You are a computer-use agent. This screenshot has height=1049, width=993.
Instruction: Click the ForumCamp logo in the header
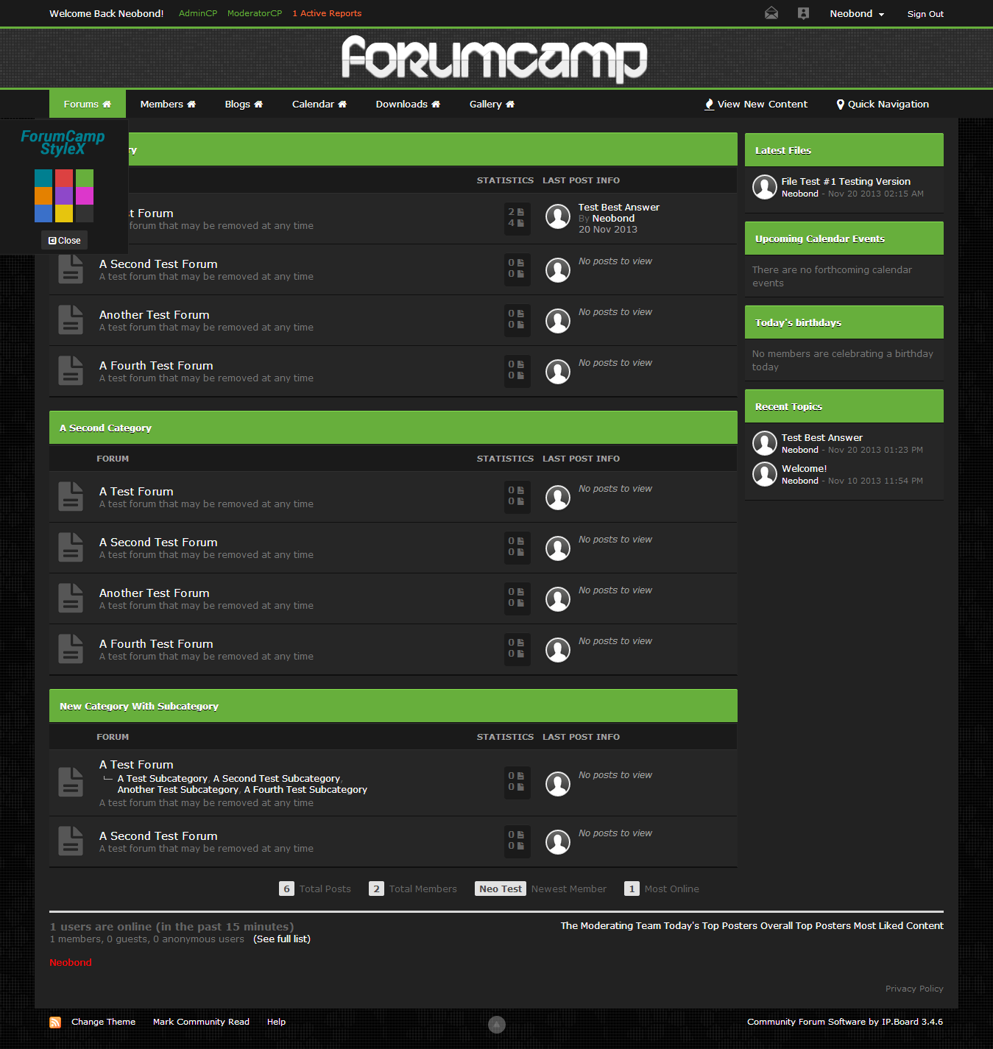(x=495, y=58)
